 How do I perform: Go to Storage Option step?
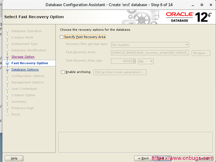23,57
